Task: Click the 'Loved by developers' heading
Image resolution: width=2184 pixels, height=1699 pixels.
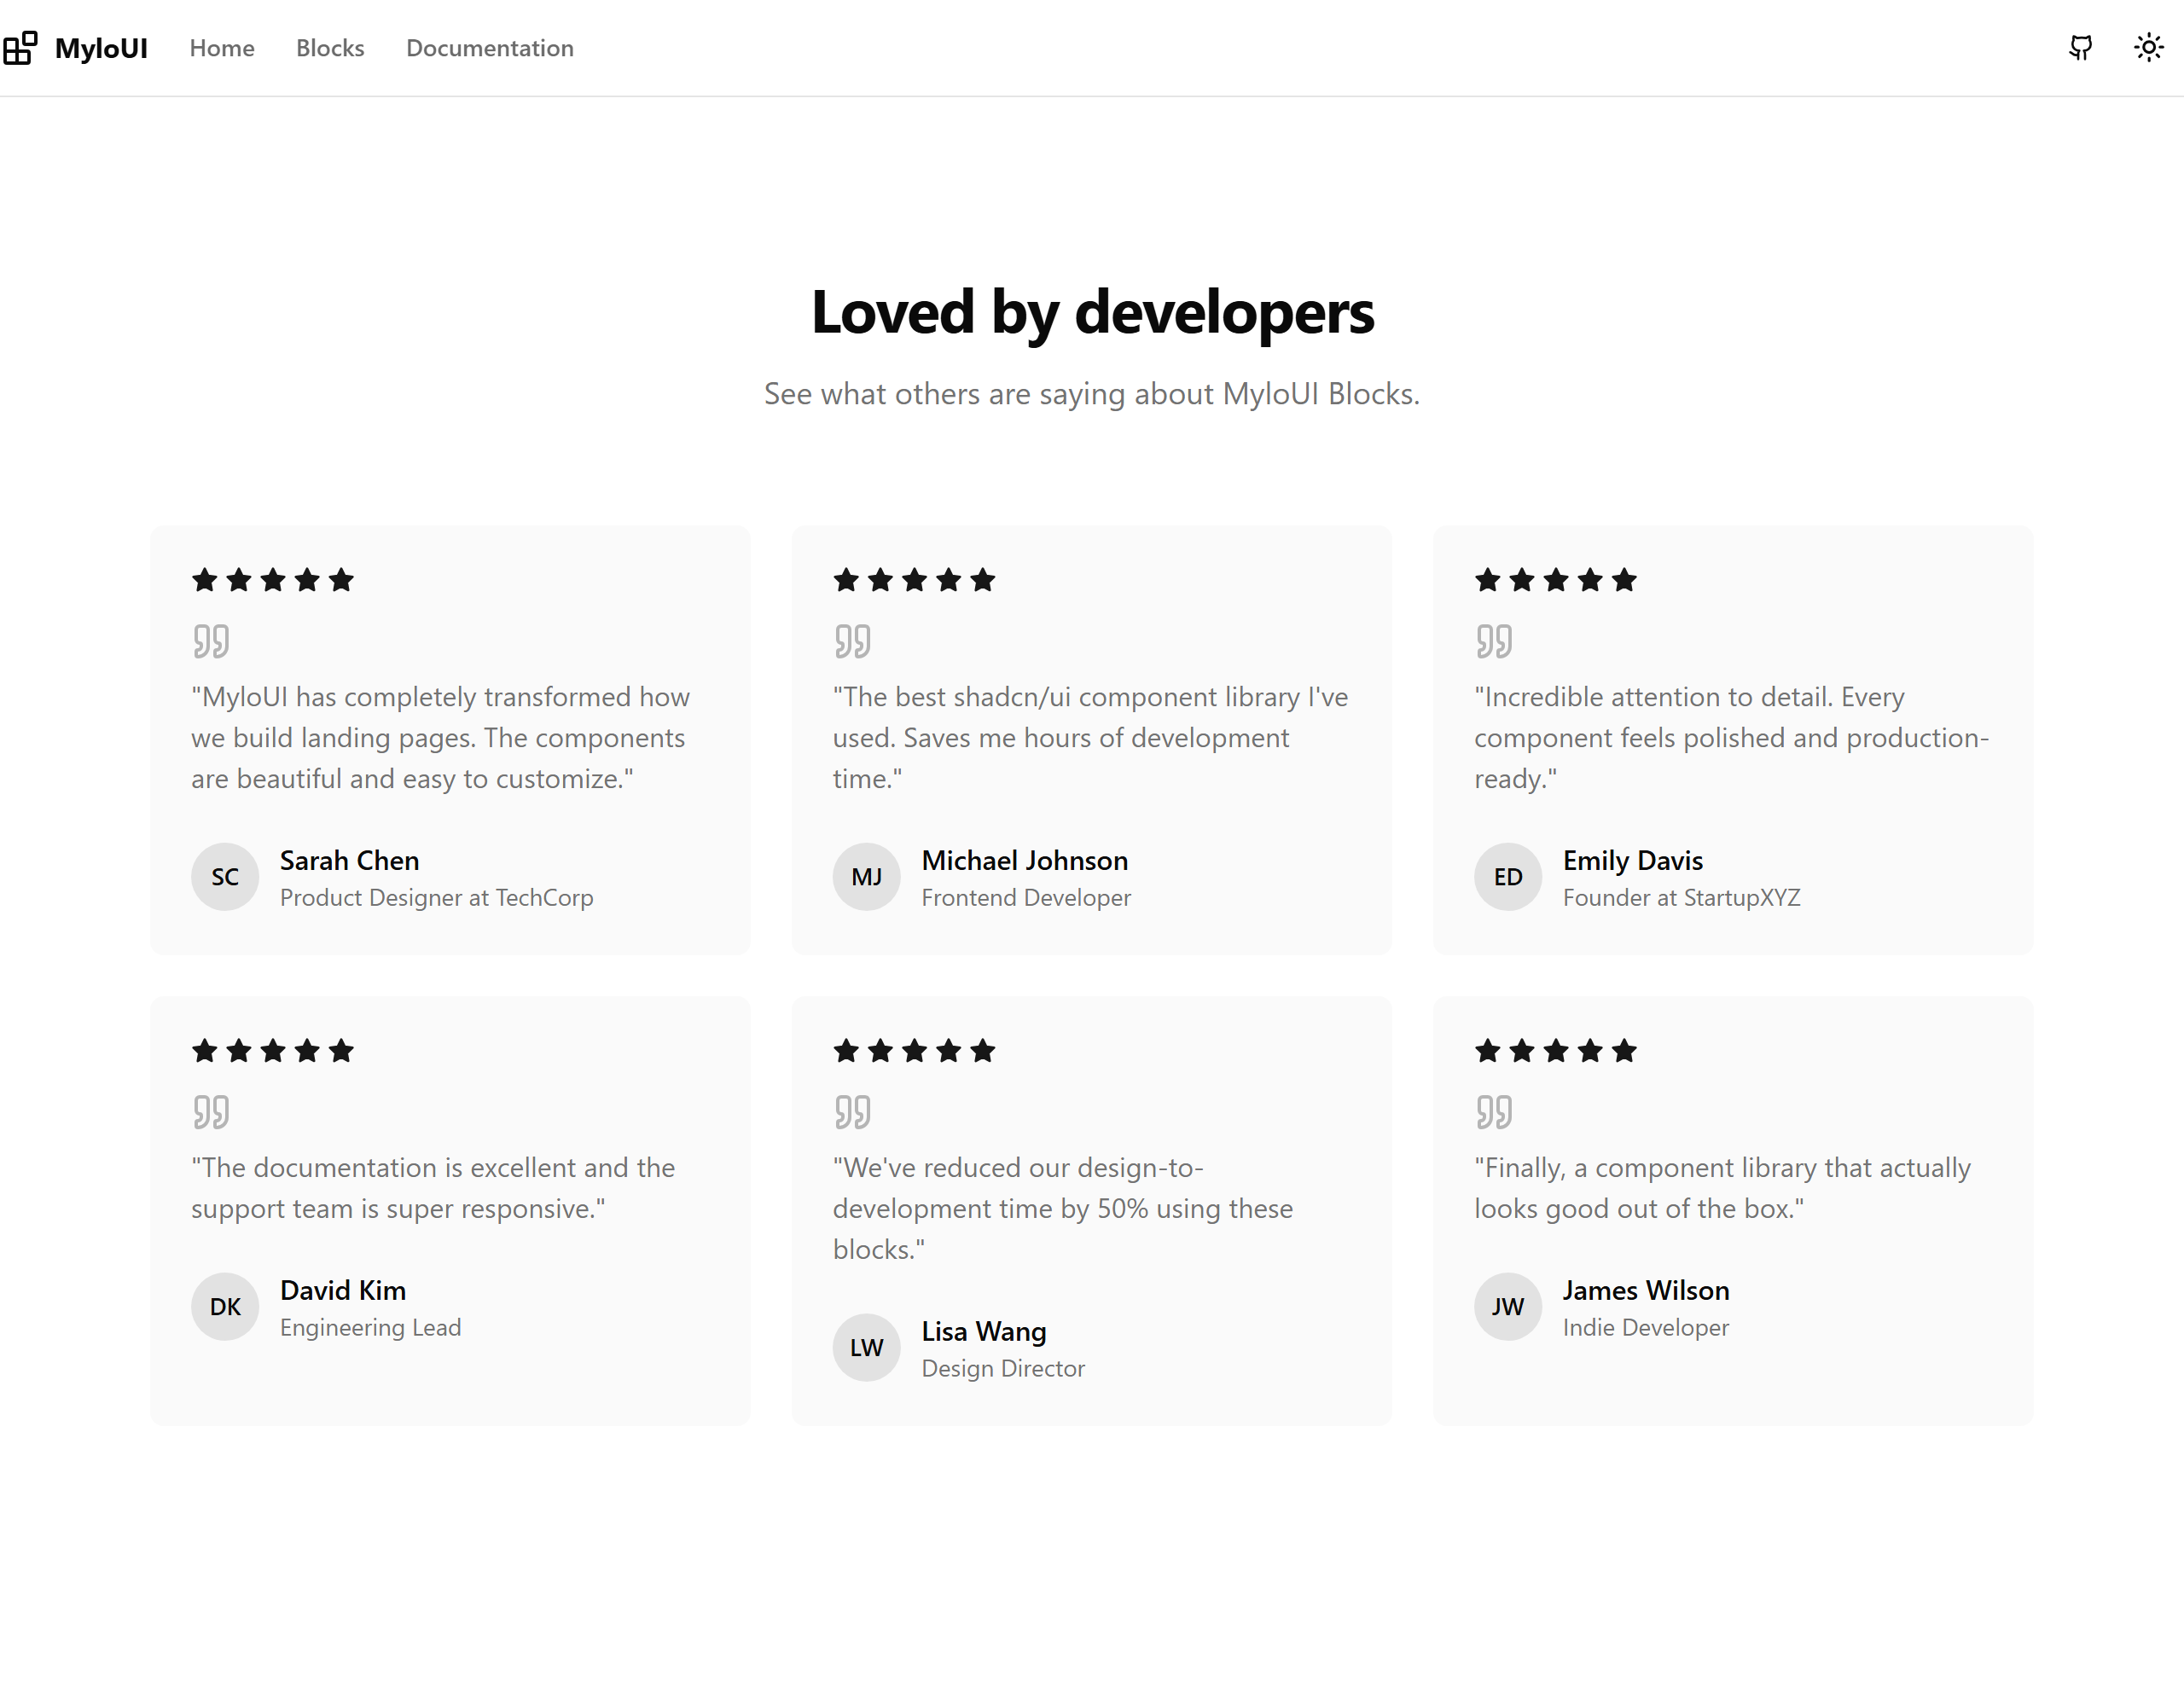Action: point(1092,313)
